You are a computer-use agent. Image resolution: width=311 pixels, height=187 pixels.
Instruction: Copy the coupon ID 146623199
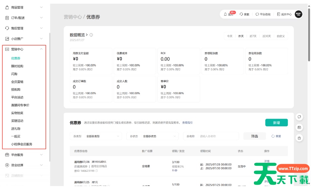point(97,171)
